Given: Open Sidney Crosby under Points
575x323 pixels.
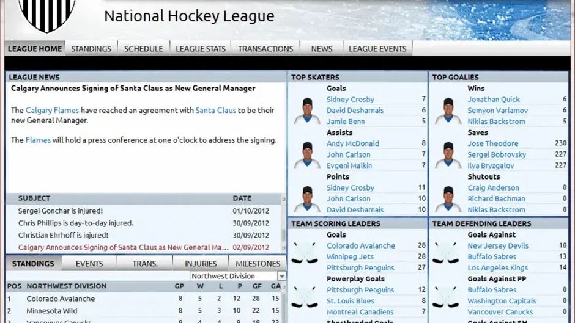Looking at the screenshot, I should [x=351, y=187].
